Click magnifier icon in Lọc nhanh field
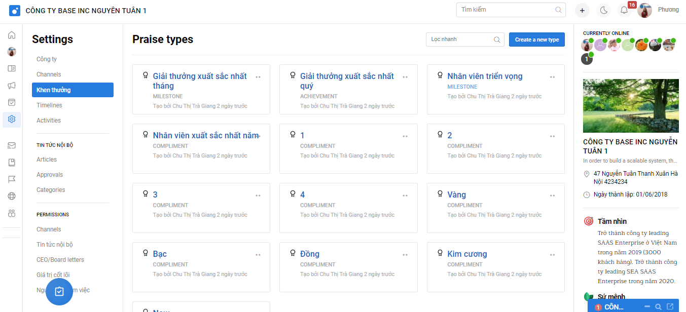Screen dimensions: 686x312 [497, 40]
